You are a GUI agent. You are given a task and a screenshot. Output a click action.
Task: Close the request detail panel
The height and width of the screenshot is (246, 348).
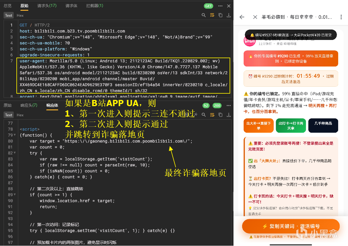[x=229, y=6]
